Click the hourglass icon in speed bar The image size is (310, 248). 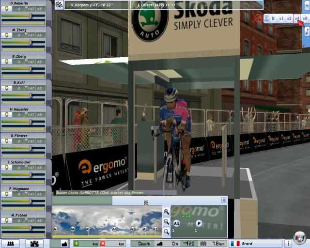click(x=266, y=19)
